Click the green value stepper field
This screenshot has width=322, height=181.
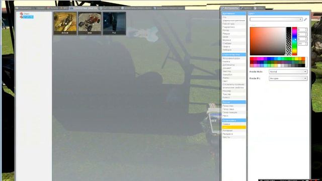302,34
